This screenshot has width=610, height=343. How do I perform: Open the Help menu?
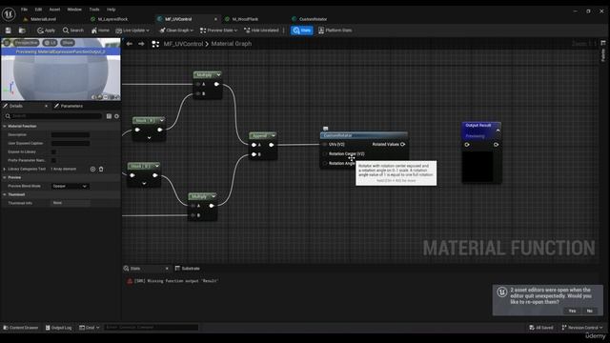tap(111, 10)
